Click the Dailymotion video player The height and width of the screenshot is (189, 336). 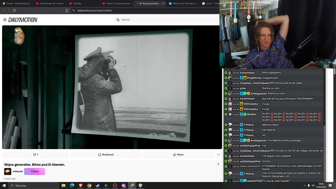coord(112,87)
